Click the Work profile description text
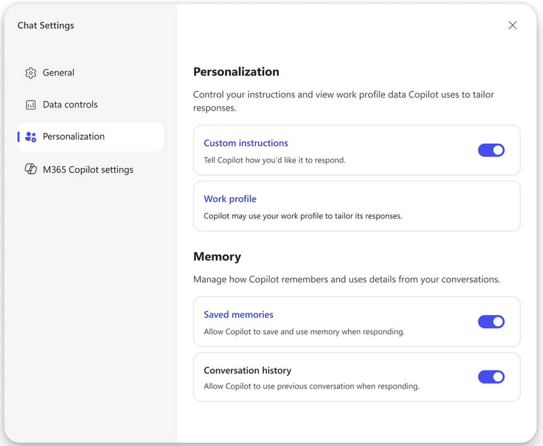Screen dimensions: 543x446 [x=303, y=216]
